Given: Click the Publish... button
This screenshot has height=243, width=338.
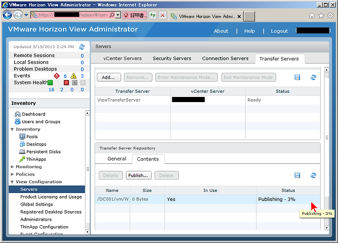Looking at the screenshot, I should [x=138, y=176].
